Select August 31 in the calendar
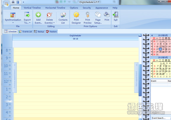 click(x=157, y=55)
